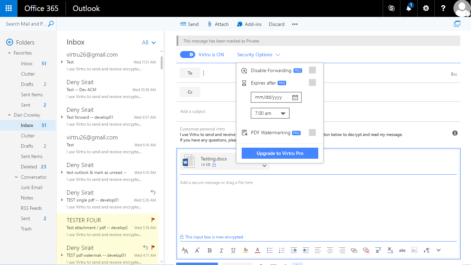Screen dimensions: 471x265
Task: Click the Cc recipients button
Action: [190, 92]
